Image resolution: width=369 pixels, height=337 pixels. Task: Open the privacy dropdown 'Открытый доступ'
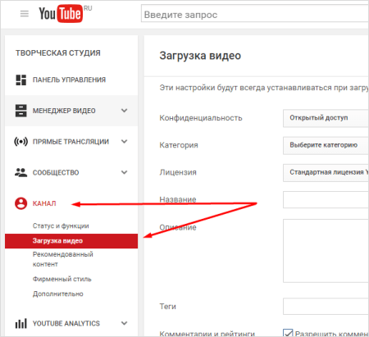tap(326, 118)
